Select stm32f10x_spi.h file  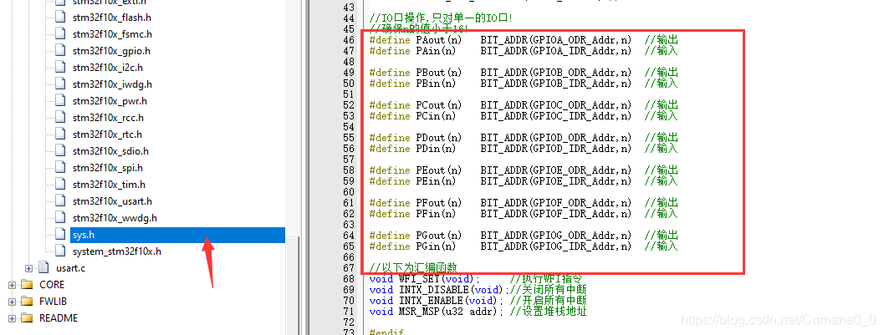tap(107, 168)
